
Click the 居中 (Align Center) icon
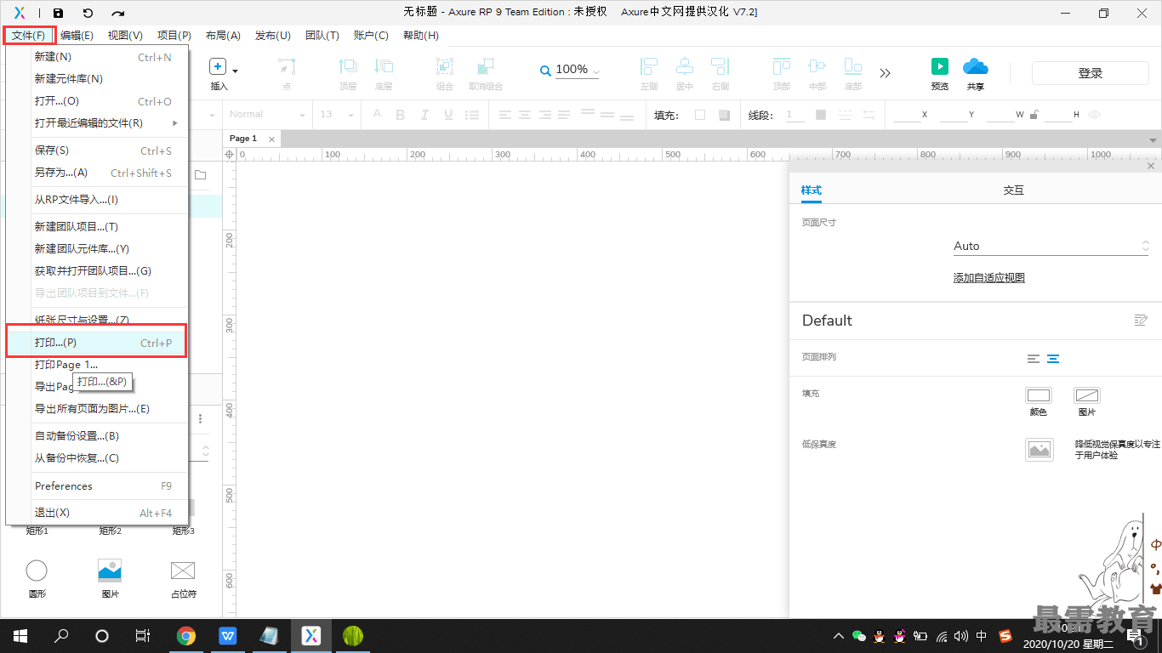[685, 67]
